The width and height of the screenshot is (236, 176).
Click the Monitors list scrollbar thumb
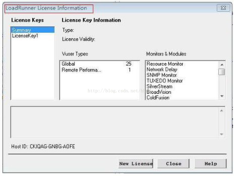(x=222, y=72)
